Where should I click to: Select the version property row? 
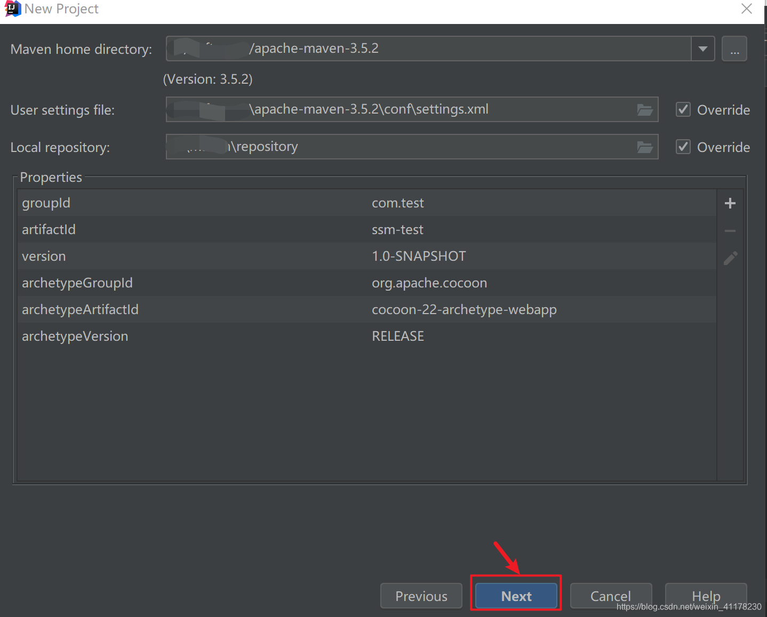click(366, 256)
